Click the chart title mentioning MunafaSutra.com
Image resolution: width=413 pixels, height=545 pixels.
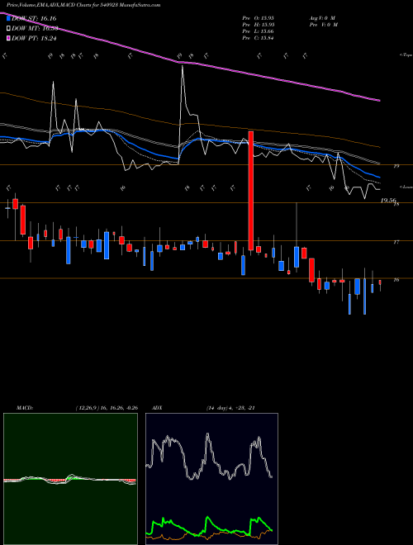click(83, 6)
